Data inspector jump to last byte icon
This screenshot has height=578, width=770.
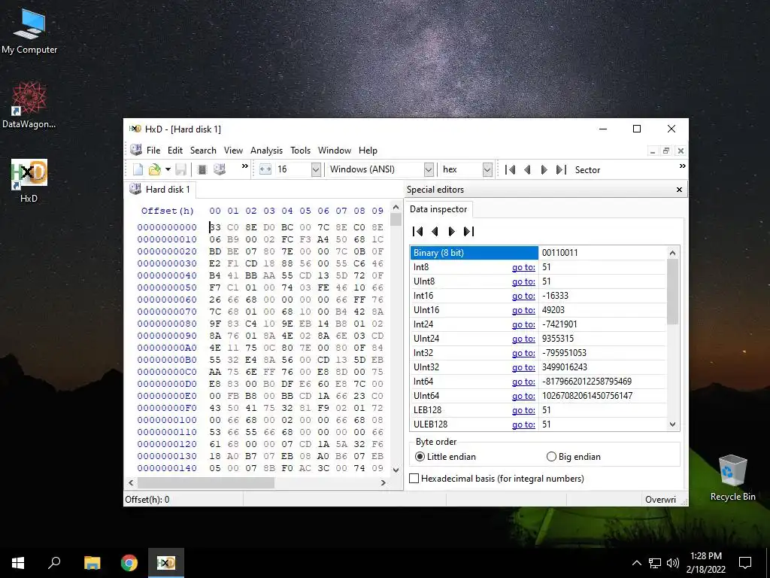pyautogui.click(x=468, y=232)
